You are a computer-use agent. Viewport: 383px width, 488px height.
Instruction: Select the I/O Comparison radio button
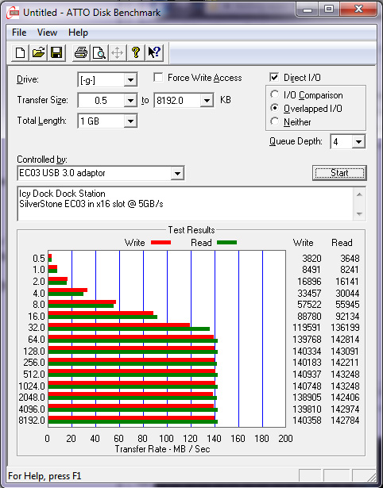click(275, 94)
